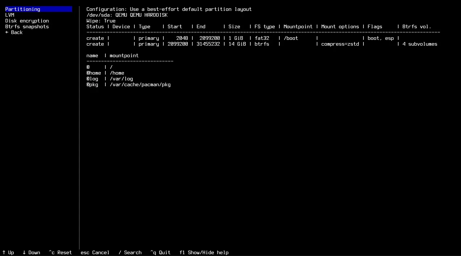The height and width of the screenshot is (256, 461).
Task: Select the Partitioning menu entry
Action: click(x=23, y=9)
